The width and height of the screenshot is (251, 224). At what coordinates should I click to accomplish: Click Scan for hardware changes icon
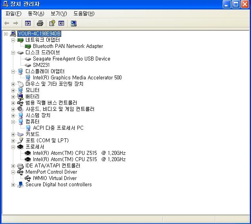pyautogui.click(x=73, y=23)
